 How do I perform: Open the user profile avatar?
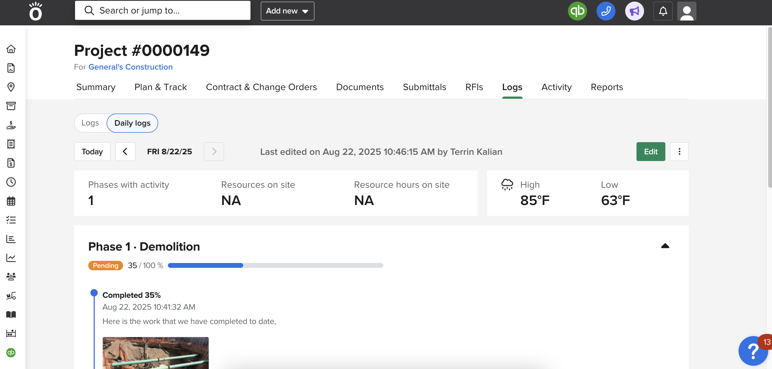click(686, 11)
